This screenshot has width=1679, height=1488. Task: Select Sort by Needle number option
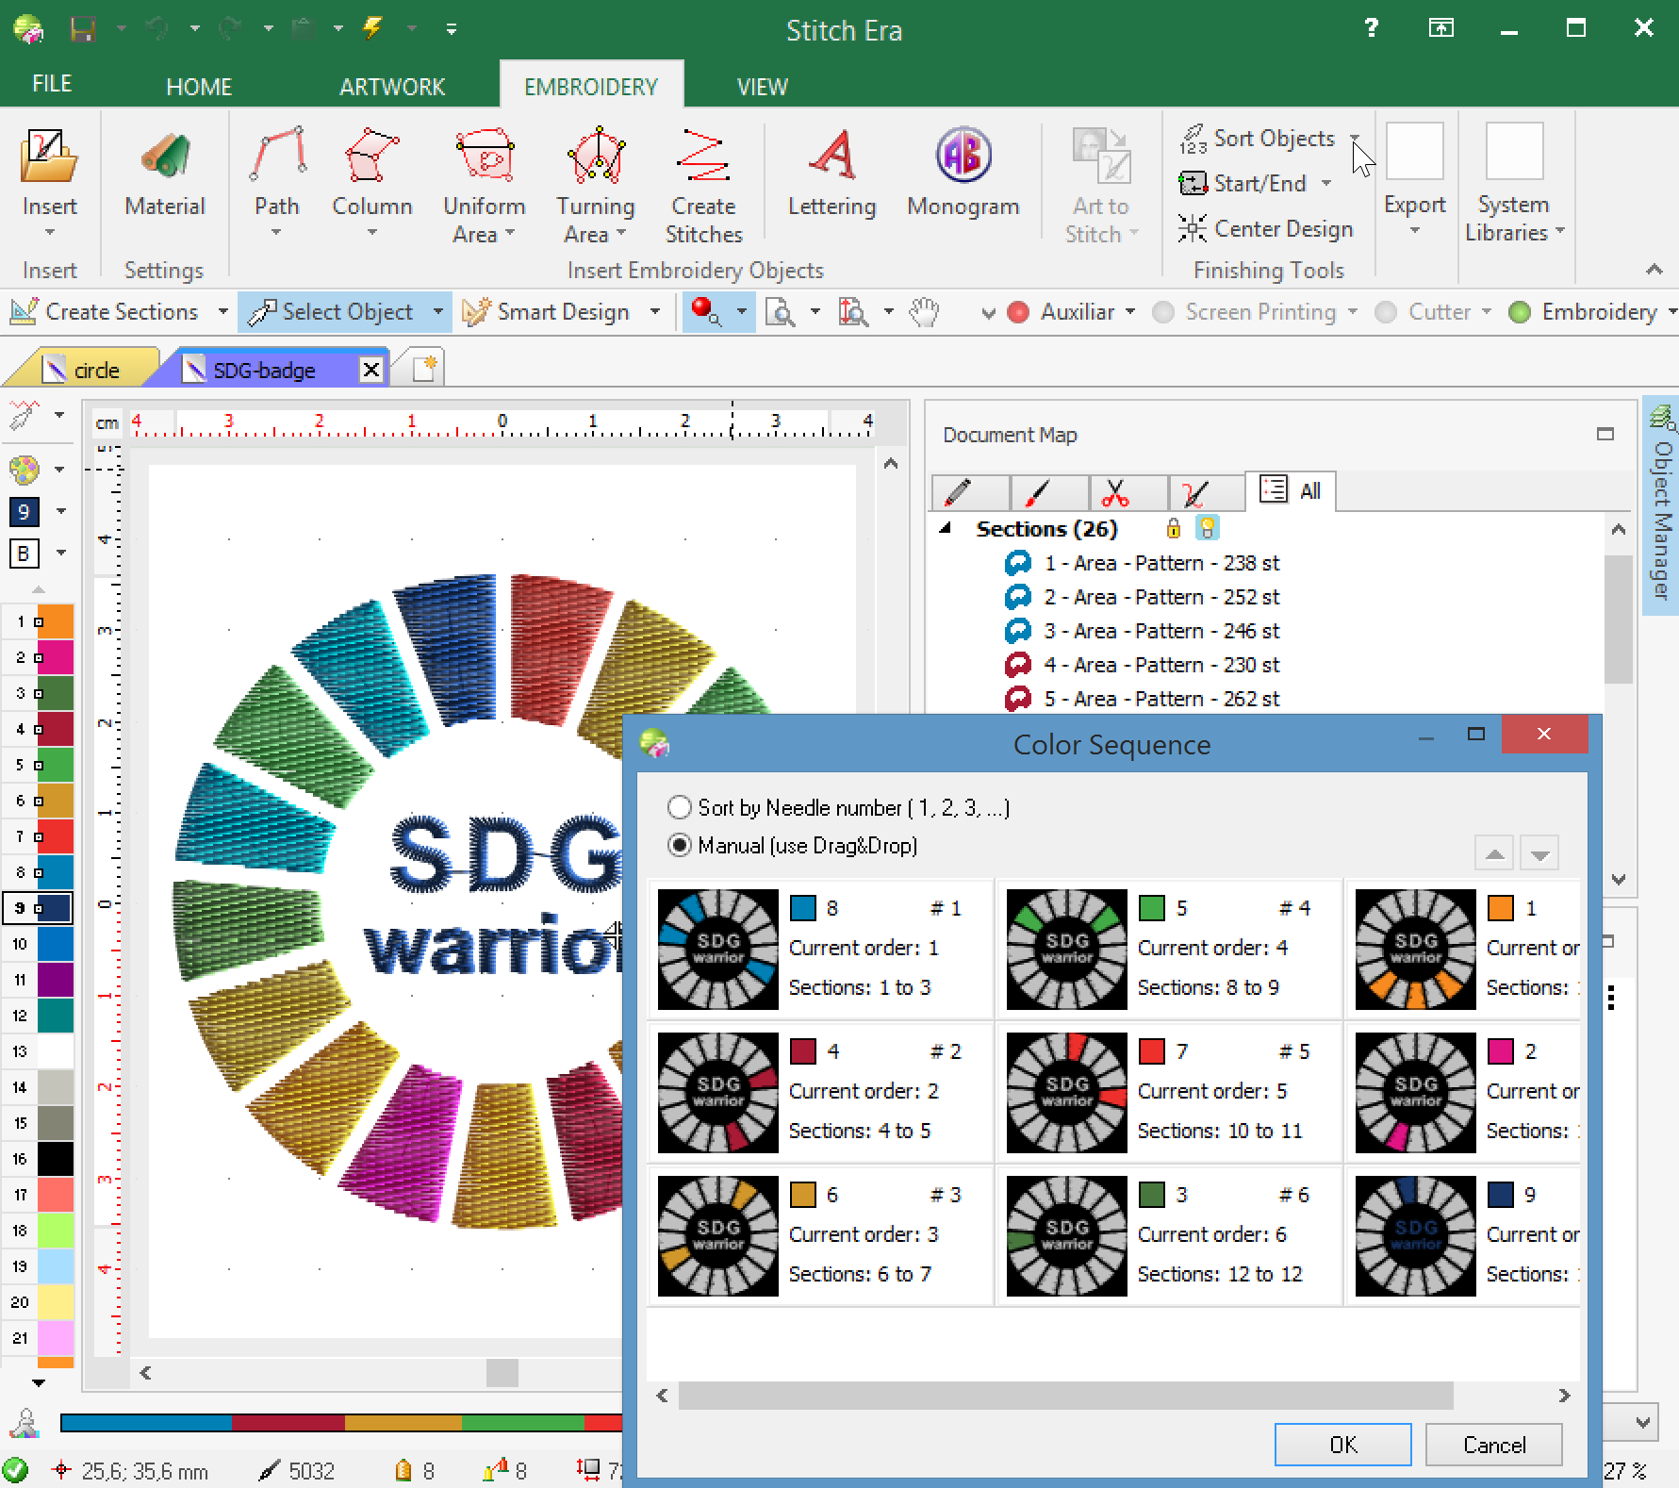pos(679,808)
